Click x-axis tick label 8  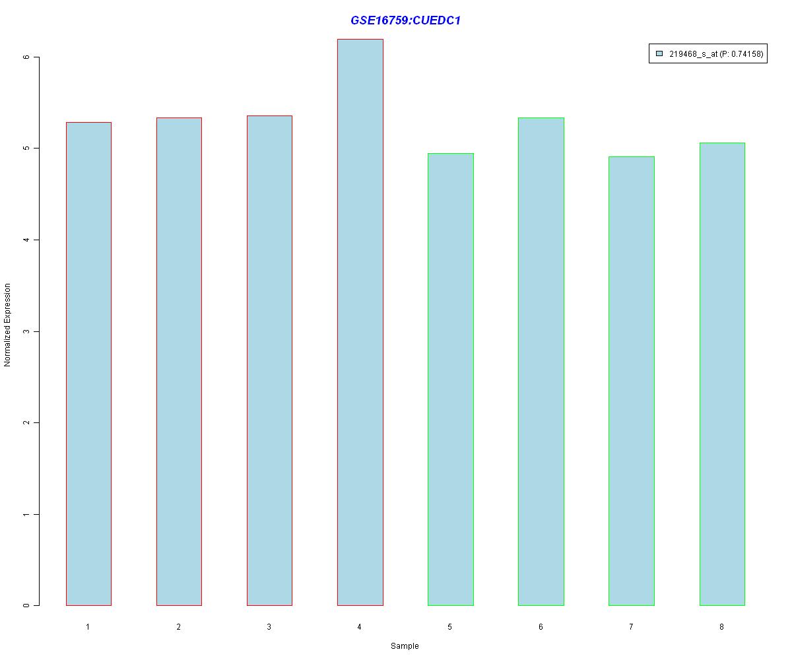[721, 626]
